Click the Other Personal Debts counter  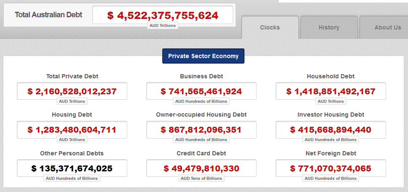pos(72,168)
